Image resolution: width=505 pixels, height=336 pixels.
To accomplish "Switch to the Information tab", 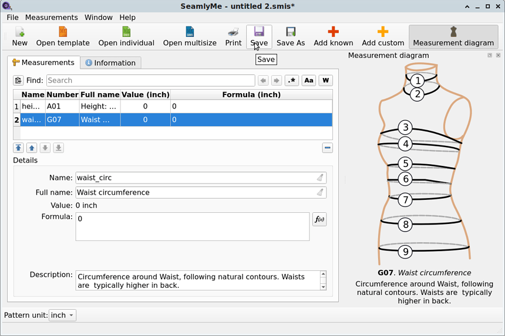I will [110, 63].
